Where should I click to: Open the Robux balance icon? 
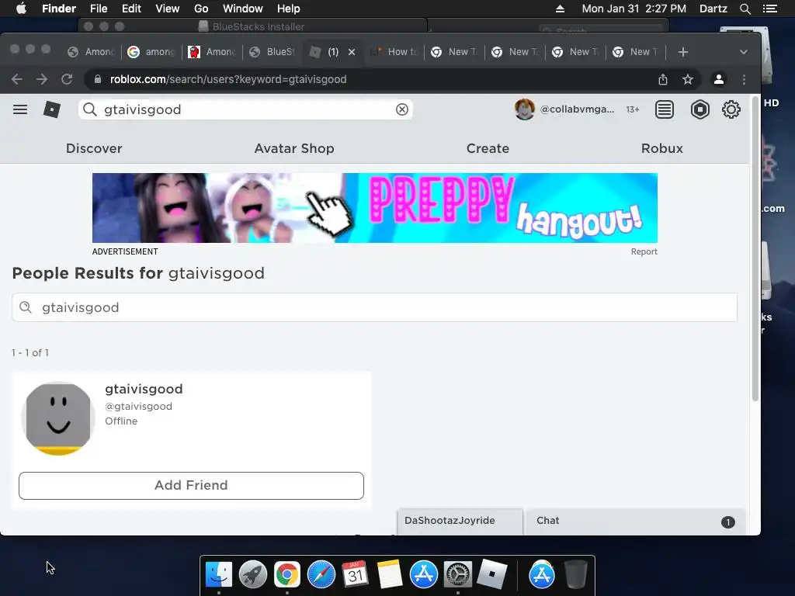pyautogui.click(x=700, y=109)
